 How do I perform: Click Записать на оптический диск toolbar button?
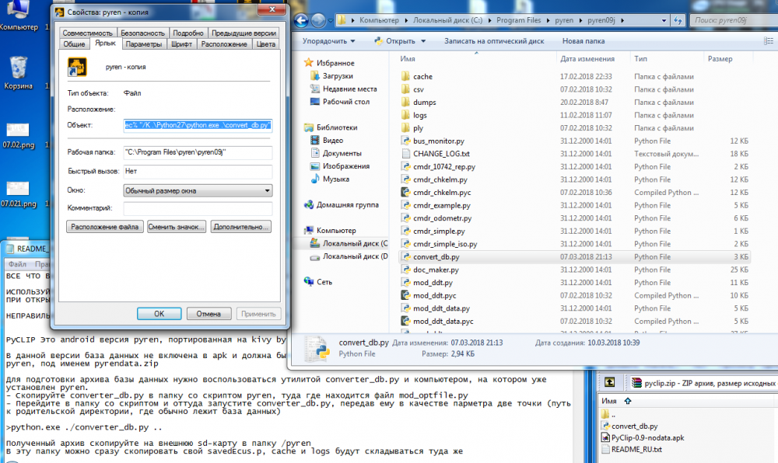click(494, 41)
